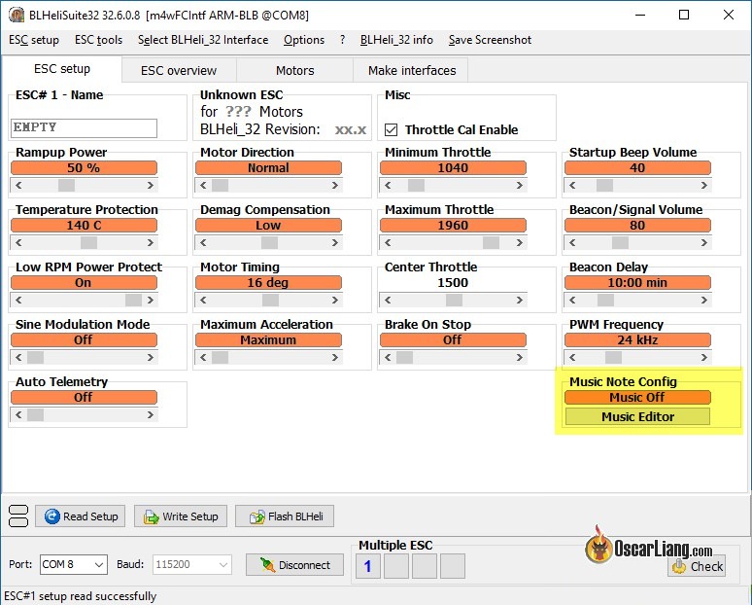Click the stacked ESC indicator icon beside Read Setup
Viewport: 752px width, 605px height.
tap(18, 516)
